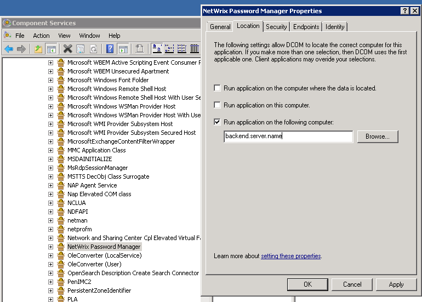
Task: Expand the NetWrix Password Manager node
Action: coord(50,247)
